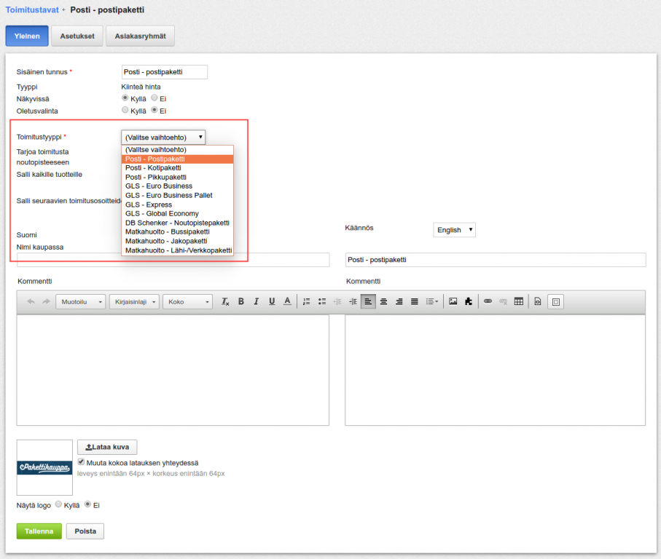Click the insert table icon
Viewport: 661px width, 559px height.
tap(518, 301)
